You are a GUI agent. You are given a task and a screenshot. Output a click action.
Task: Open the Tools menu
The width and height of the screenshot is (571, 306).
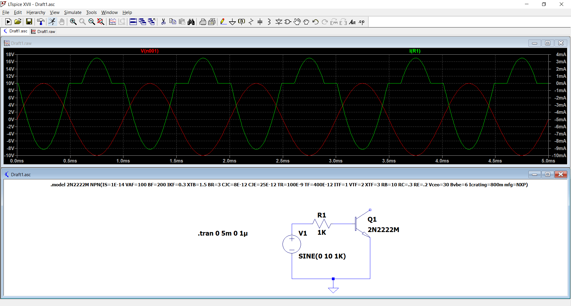(x=91, y=12)
